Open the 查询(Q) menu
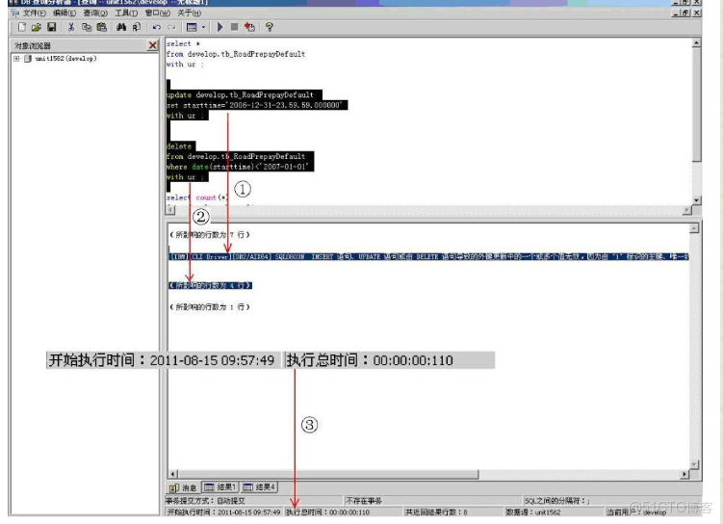723x524 pixels. pyautogui.click(x=95, y=13)
